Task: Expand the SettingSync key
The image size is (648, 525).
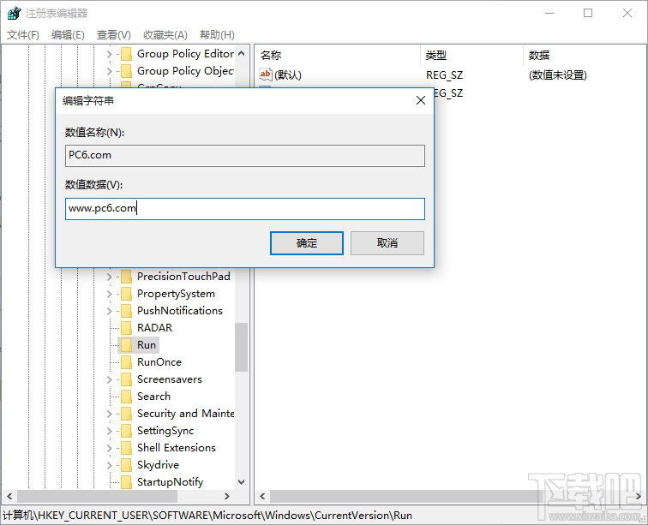Action: pyautogui.click(x=109, y=432)
